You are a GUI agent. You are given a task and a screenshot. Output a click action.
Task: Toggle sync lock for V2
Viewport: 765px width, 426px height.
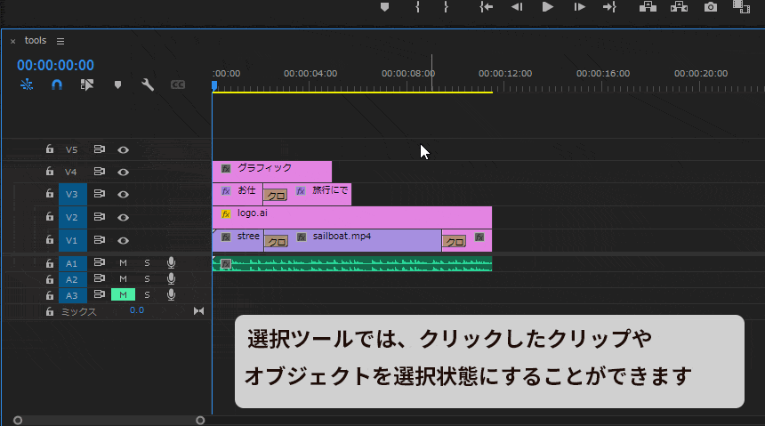(x=100, y=216)
